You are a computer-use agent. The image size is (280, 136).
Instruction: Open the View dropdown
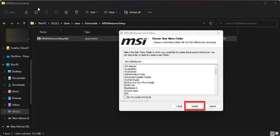pos(110,12)
